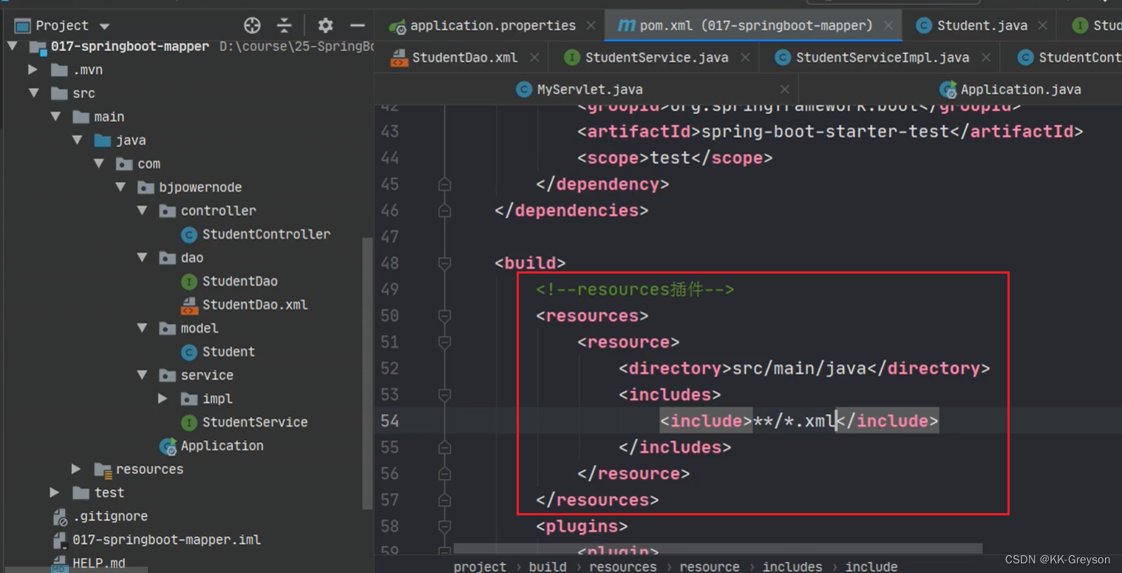Close the StudentServiceImpl.java tab
This screenshot has width=1122, height=573.
click(985, 58)
